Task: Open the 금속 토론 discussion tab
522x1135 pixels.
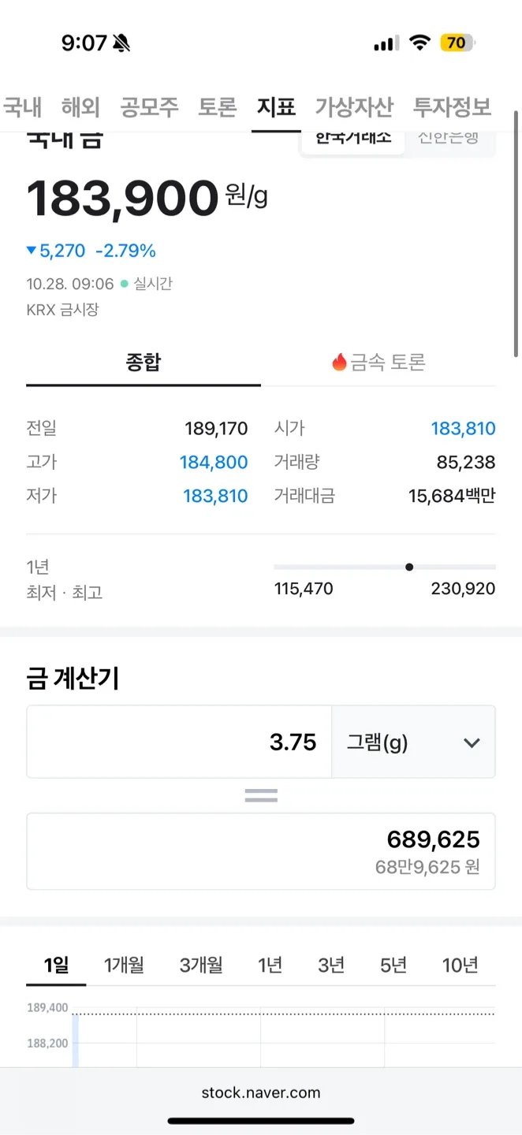Action: [x=378, y=363]
